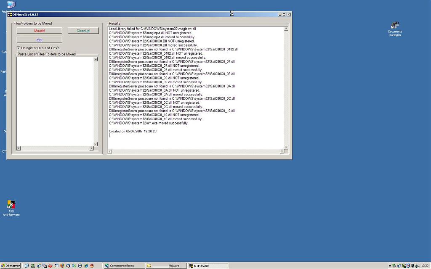Click the Paste List box scroll-left arrow
Screen dimensions: 431x269
19,148
